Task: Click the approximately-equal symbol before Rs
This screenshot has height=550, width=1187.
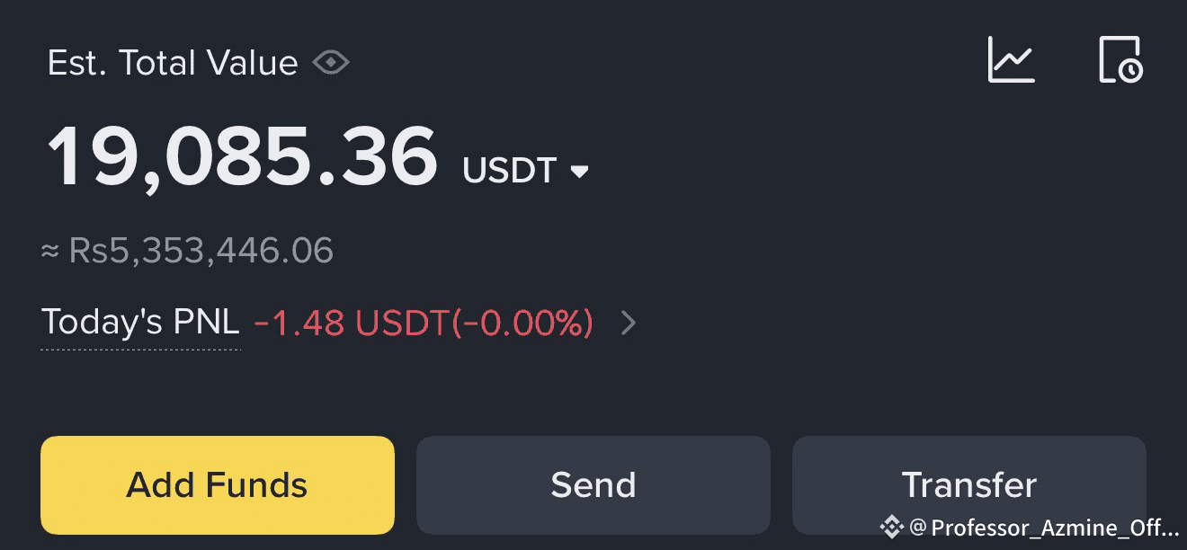Action: click(x=50, y=251)
